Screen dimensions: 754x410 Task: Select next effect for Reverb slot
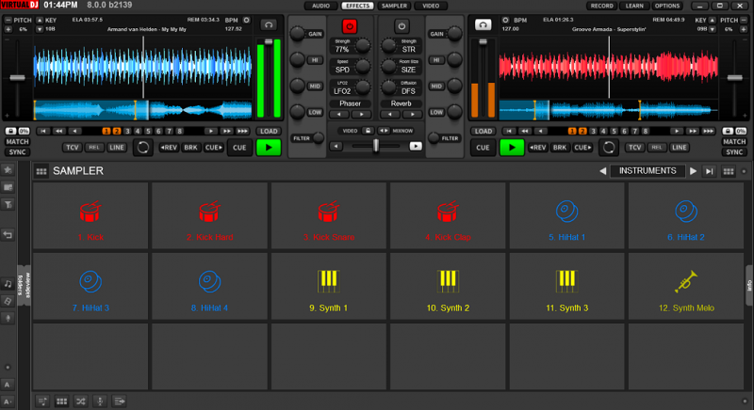(412, 115)
